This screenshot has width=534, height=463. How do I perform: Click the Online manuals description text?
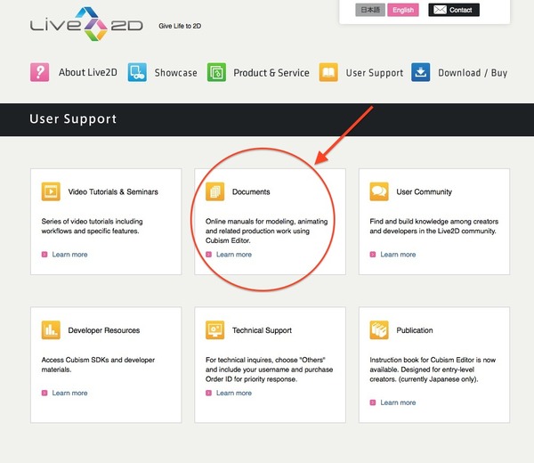tap(266, 231)
